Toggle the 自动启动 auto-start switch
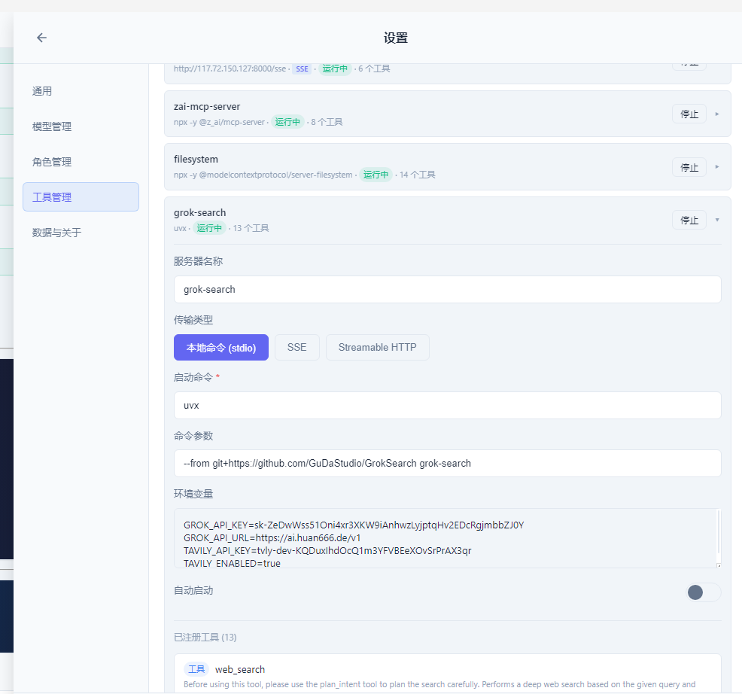The height and width of the screenshot is (694, 742). click(x=703, y=592)
